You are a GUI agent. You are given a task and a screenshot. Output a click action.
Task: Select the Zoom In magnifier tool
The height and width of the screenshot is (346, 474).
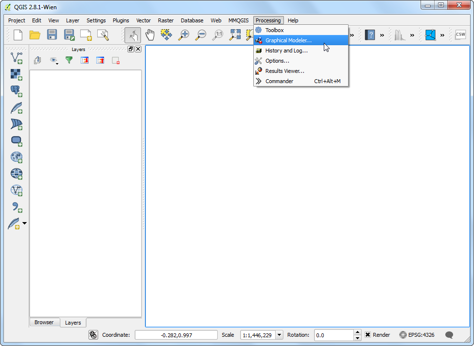(183, 35)
